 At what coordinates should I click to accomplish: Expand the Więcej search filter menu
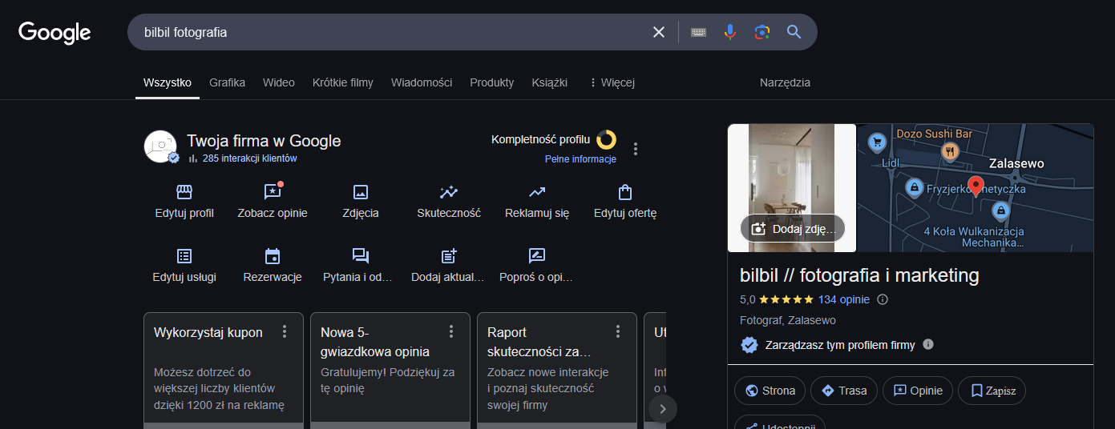click(x=612, y=82)
